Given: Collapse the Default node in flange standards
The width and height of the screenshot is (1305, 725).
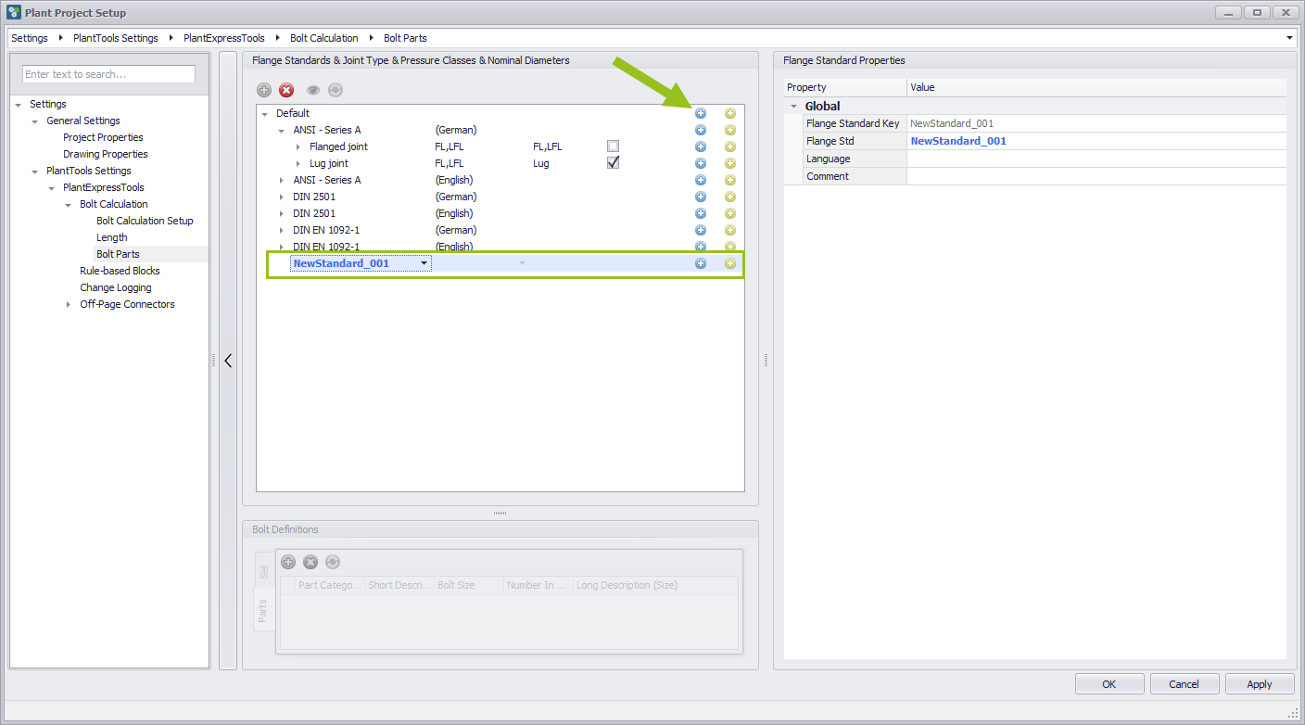Looking at the screenshot, I should (x=265, y=114).
